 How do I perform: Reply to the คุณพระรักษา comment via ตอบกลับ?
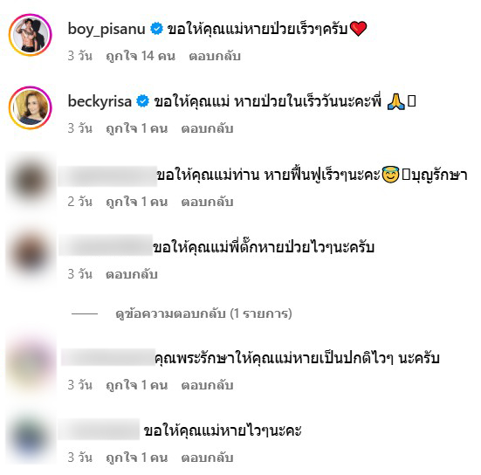(208, 385)
